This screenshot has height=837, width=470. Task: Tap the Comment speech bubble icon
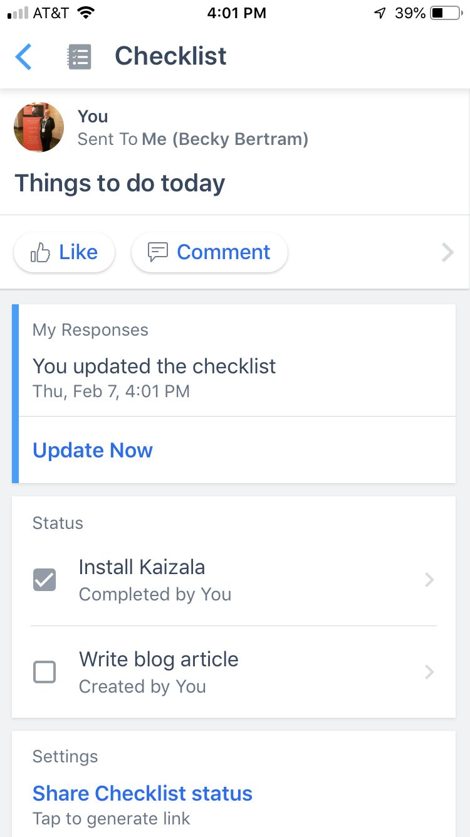point(157,252)
